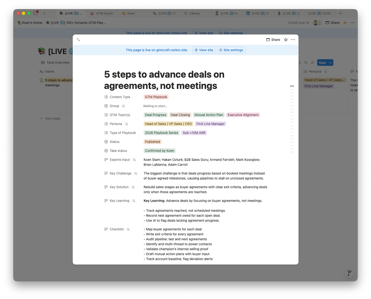
Task: Open the 150+ Dynamic GTM Play breadcrumb
Action: click(x=76, y=23)
